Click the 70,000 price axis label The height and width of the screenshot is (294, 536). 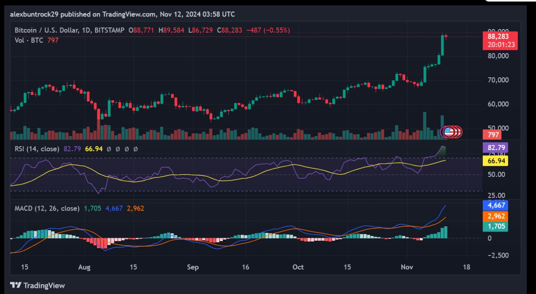coord(498,80)
